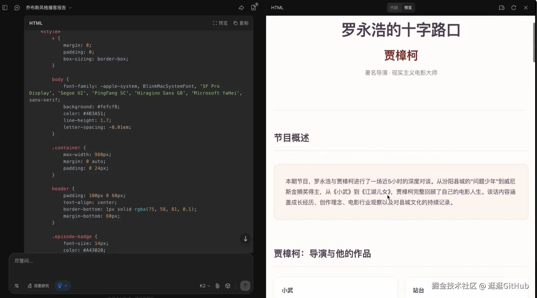Open the sliders settings icon in the input bar
The width and height of the screenshot is (537, 298).
point(17,286)
